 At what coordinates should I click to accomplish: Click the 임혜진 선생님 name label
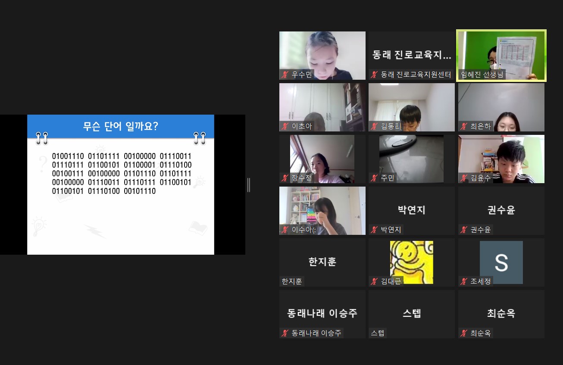coord(482,75)
